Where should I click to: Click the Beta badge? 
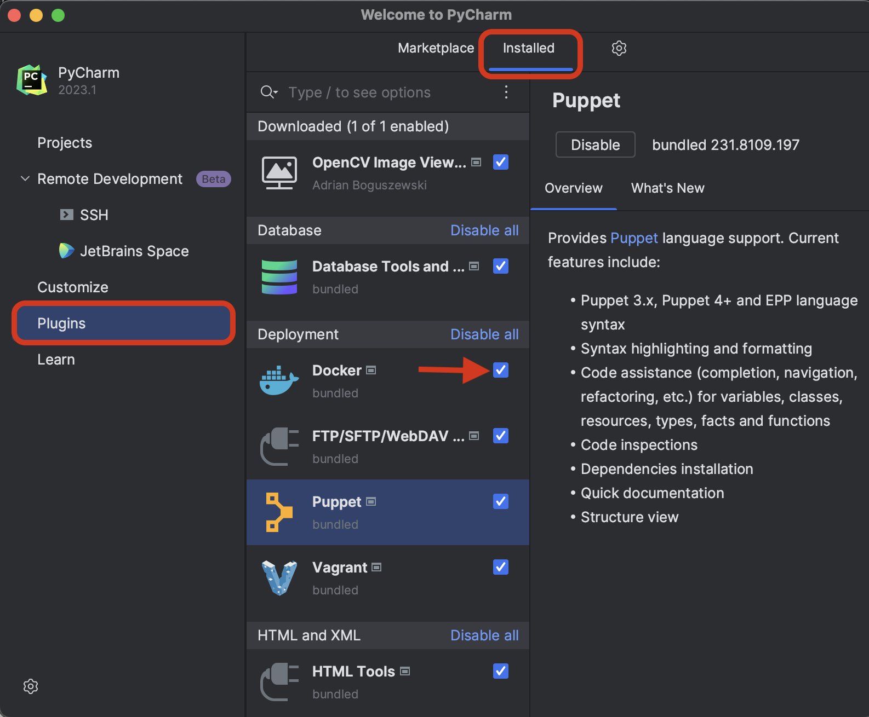(214, 179)
